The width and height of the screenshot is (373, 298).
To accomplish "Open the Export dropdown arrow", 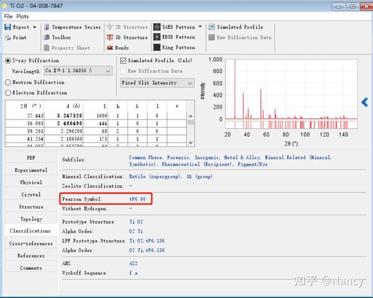I will point(35,27).
